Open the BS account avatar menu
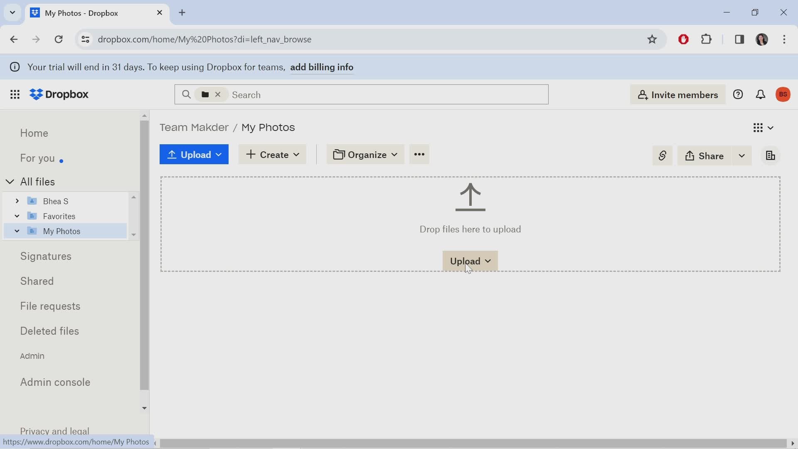798x449 pixels. click(783, 95)
